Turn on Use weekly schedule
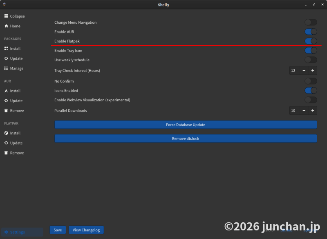327x239 pixels. pos(311,60)
